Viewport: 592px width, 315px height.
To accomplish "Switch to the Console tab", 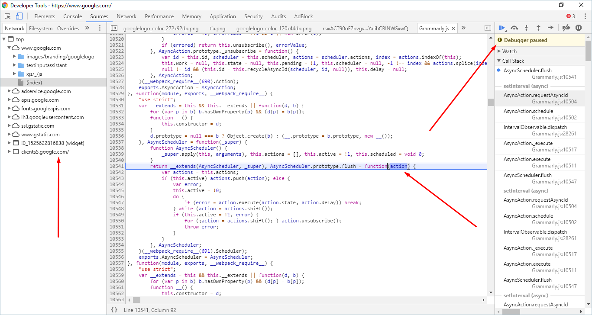I will click(72, 16).
